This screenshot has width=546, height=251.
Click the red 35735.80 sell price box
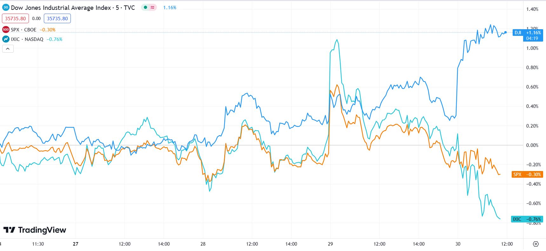pos(15,18)
